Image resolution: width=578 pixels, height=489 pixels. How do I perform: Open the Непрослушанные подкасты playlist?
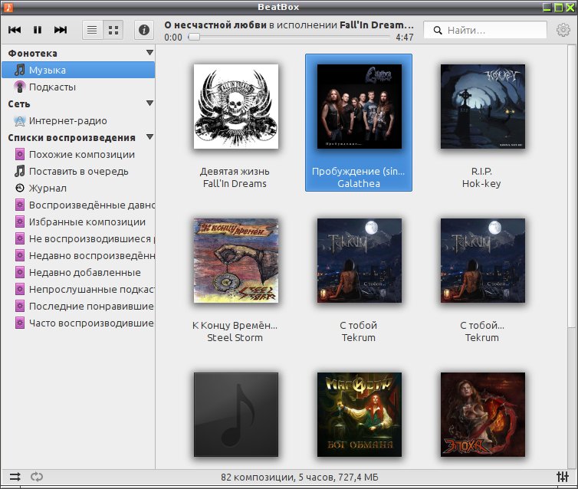78,289
